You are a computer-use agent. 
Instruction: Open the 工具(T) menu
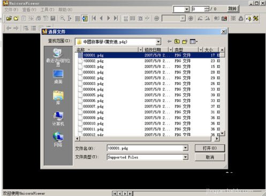point(47,10)
